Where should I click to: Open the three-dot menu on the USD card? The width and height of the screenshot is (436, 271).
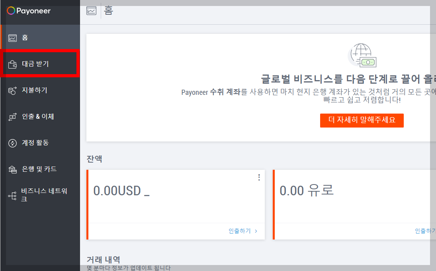(x=259, y=177)
